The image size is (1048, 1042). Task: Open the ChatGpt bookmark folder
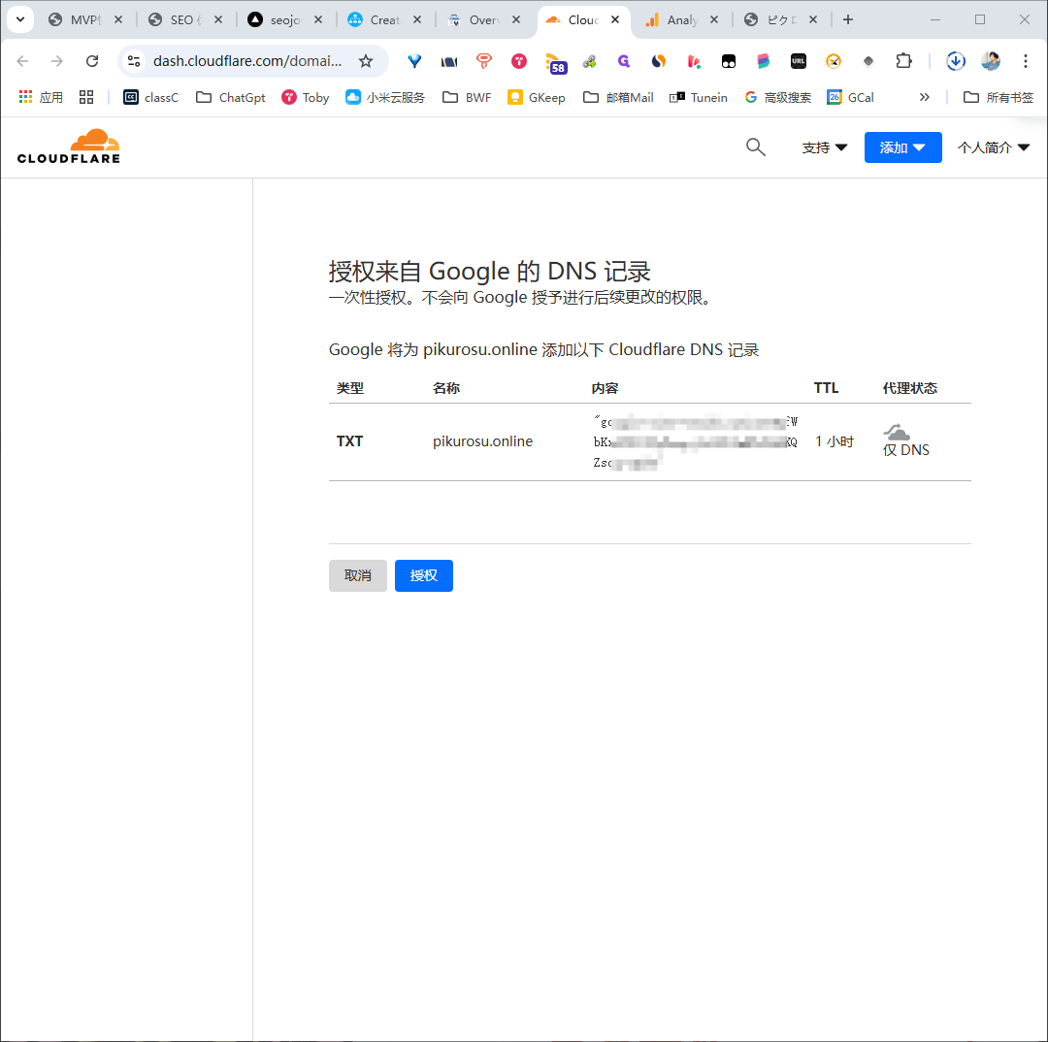coord(231,98)
